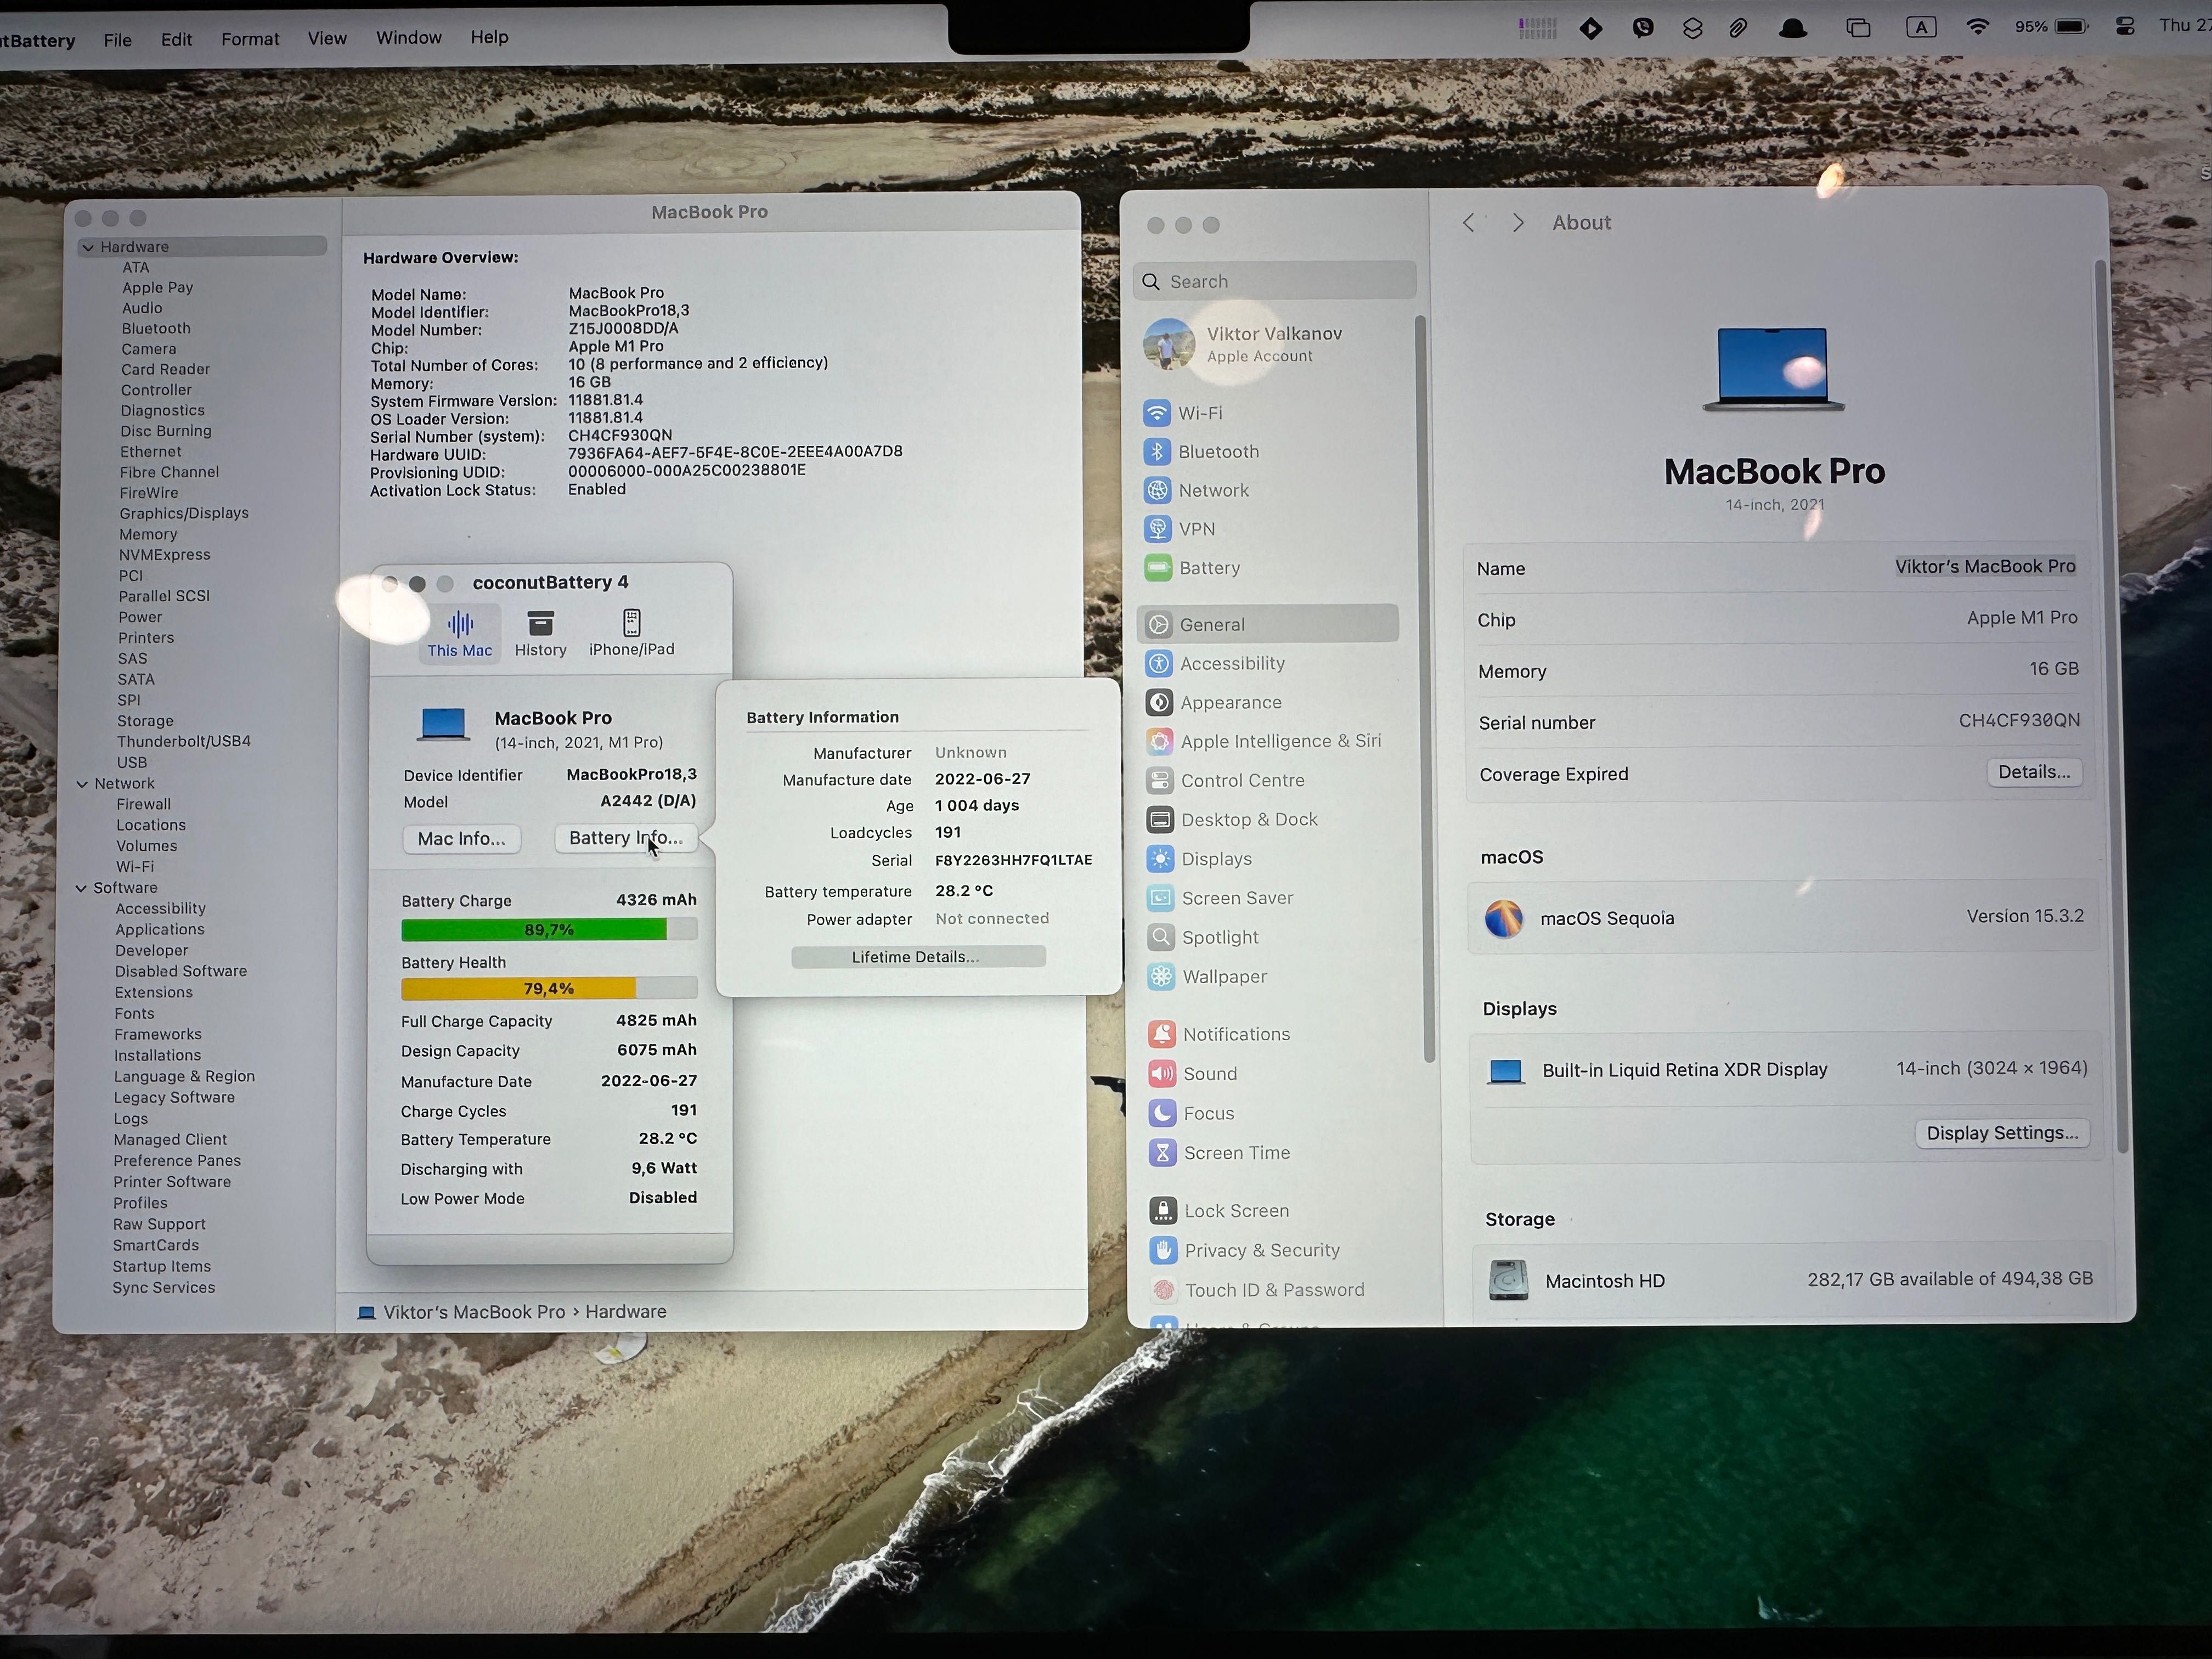Viewport: 2212px width, 1659px height.
Task: Click the System Settings sidebar scrollbar
Action: click(1424, 690)
